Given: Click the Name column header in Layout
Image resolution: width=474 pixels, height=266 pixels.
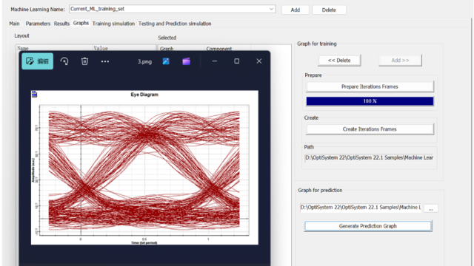Looking at the screenshot, I should [54, 48].
